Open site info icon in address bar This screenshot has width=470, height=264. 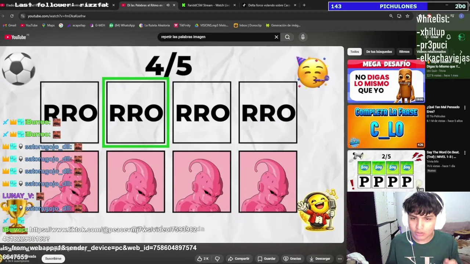tap(23, 16)
